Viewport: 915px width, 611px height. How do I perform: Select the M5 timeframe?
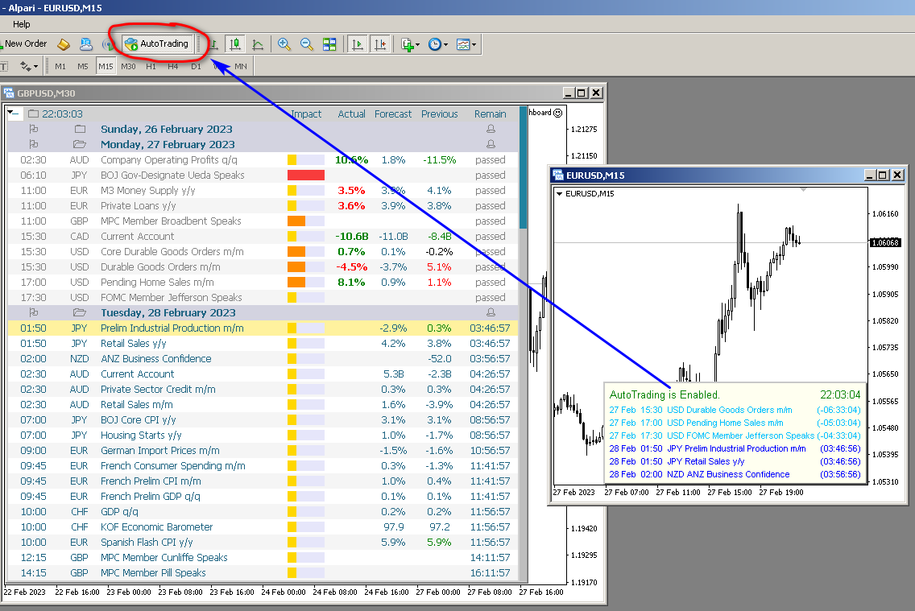click(x=83, y=67)
